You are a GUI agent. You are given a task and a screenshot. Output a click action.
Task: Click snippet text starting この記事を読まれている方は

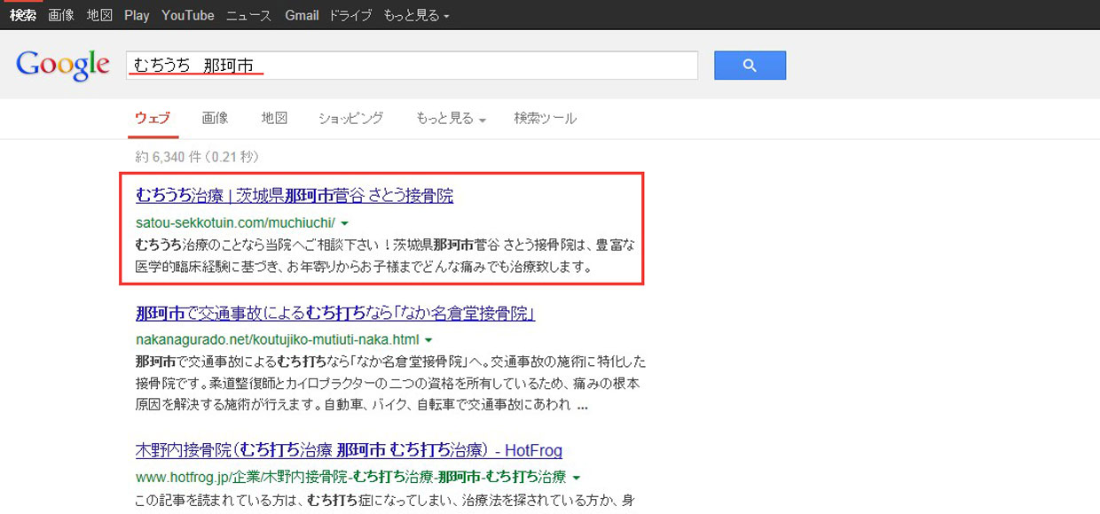pyautogui.click(x=385, y=501)
